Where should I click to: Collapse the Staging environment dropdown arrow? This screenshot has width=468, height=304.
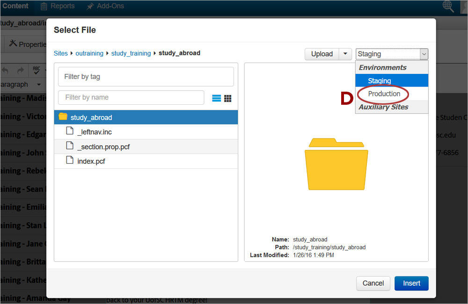424,54
